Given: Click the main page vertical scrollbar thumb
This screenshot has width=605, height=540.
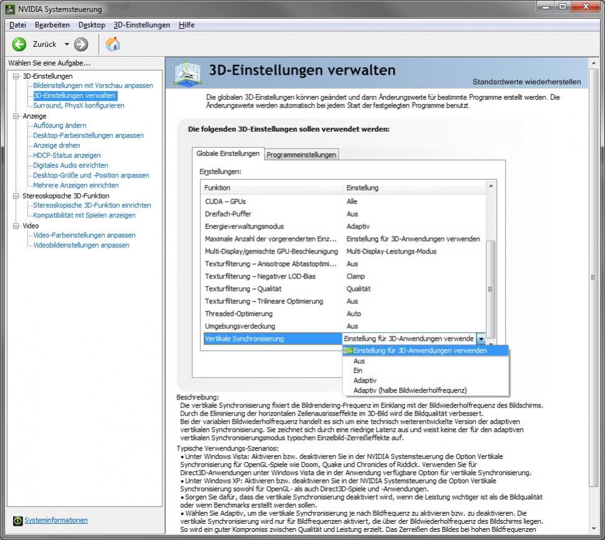Looking at the screenshot, I should click(594, 277).
